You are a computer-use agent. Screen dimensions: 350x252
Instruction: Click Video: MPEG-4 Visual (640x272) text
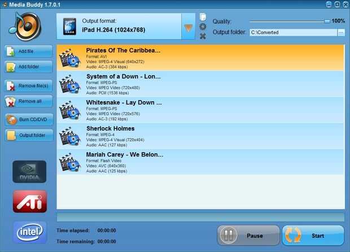coord(115,62)
